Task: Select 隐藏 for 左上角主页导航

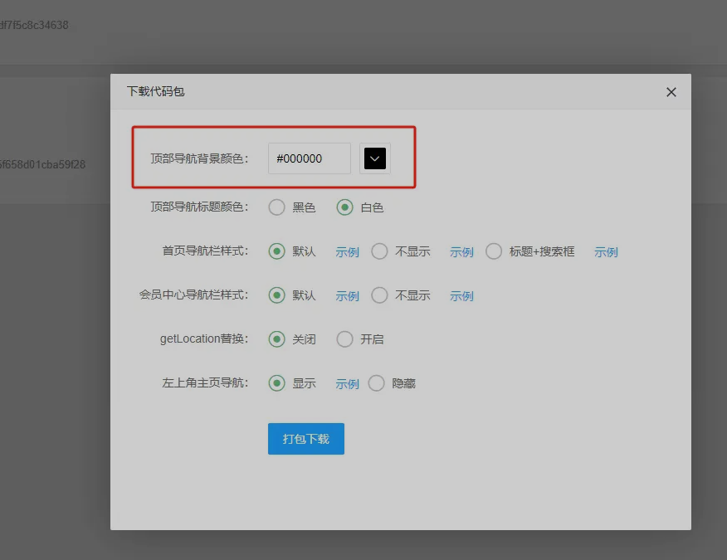Action: pos(377,383)
